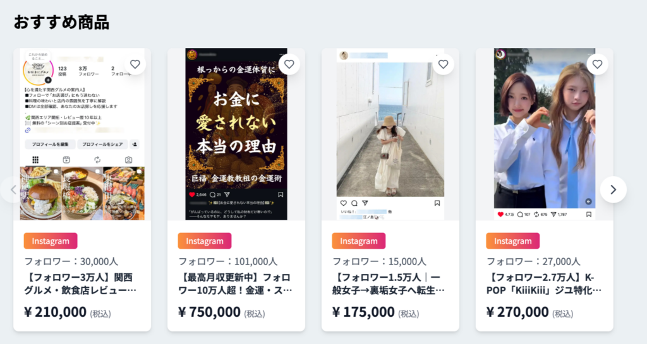Toggle the heart on the 15,000-follower listing

443,64
